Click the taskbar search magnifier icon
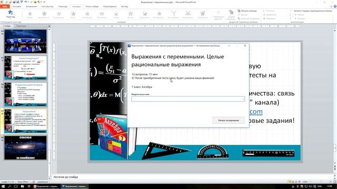Viewport: 337px width, 189px height. pyautogui.click(x=9, y=186)
